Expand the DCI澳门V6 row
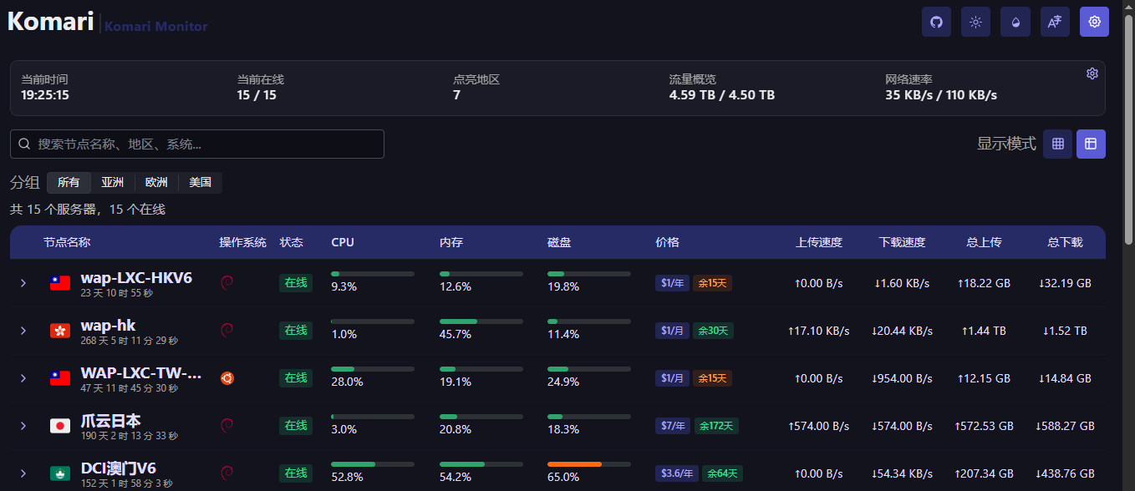 tap(23, 473)
